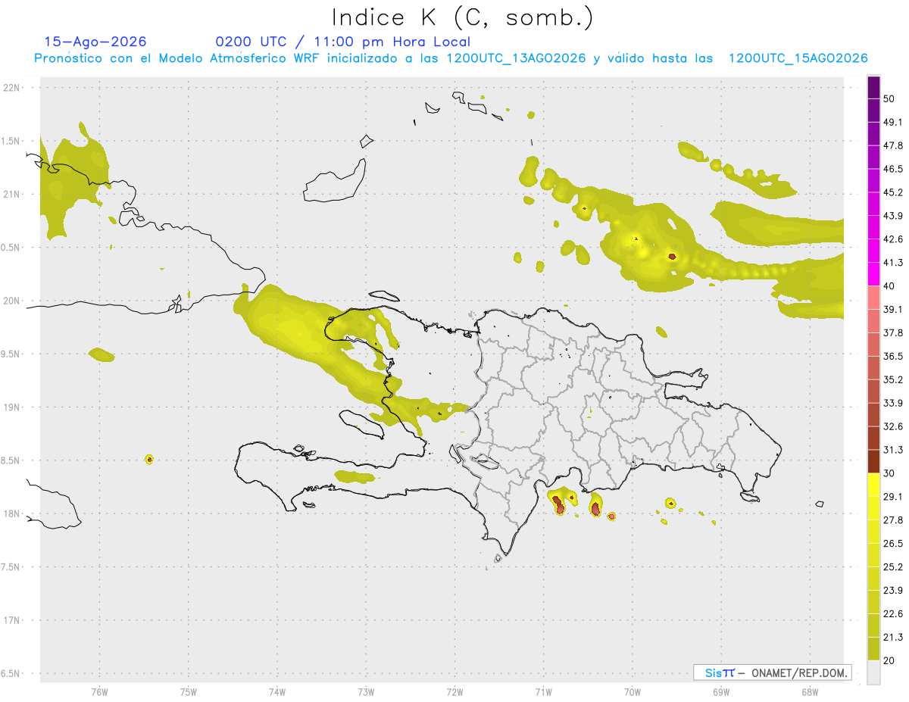Click the isolated red K-index spot near 75.5W 18.5N
The image size is (909, 702).
[150, 459]
